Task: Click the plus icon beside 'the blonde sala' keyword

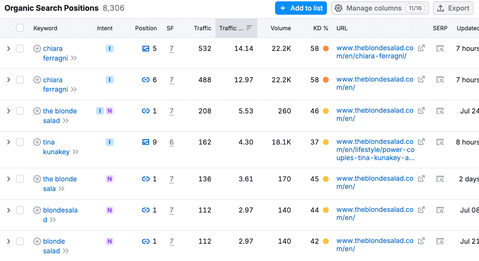Action: pos(37,179)
